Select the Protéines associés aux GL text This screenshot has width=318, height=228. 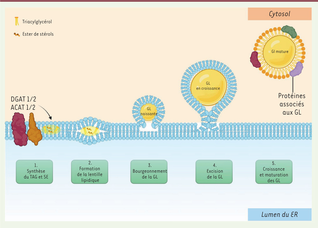tap(291, 104)
